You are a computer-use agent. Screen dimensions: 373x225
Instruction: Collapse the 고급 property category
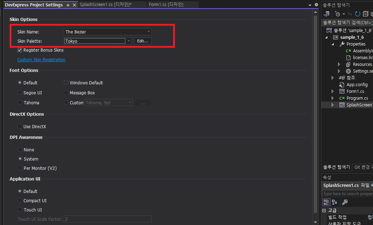[x=324, y=210]
